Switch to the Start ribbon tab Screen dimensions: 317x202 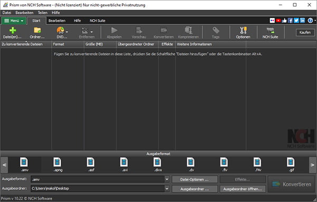click(x=36, y=21)
